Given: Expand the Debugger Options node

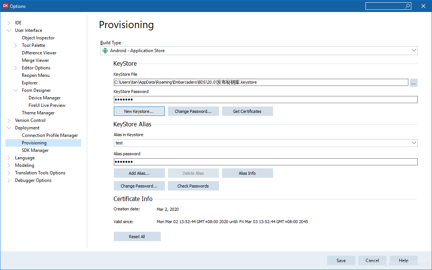Looking at the screenshot, I should [x=9, y=180].
